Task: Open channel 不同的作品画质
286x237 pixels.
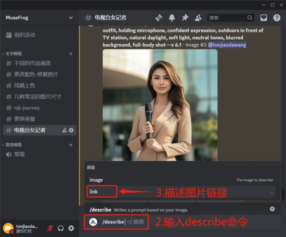Action: (x=40, y=64)
